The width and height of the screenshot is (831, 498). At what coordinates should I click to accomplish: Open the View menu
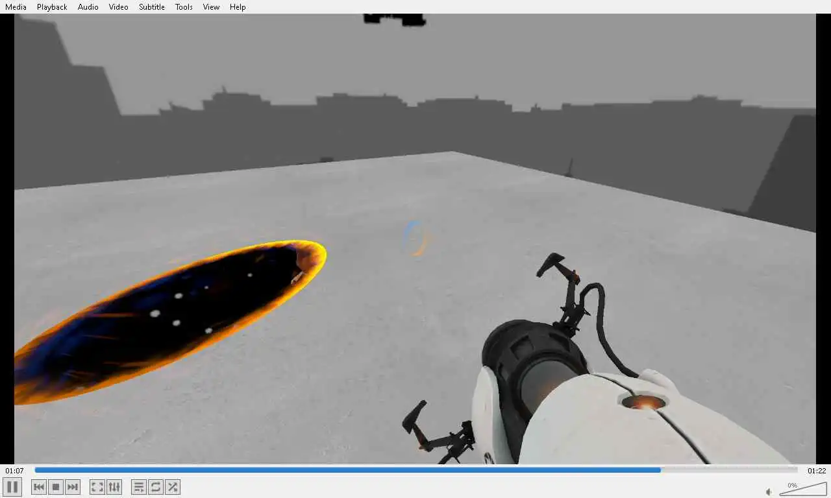click(x=211, y=7)
